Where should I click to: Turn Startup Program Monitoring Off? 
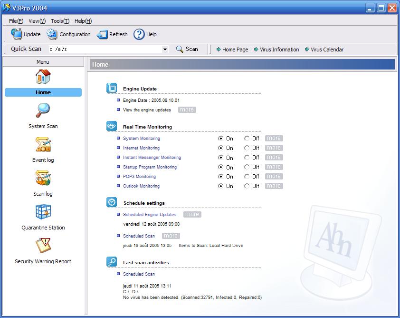(247, 167)
